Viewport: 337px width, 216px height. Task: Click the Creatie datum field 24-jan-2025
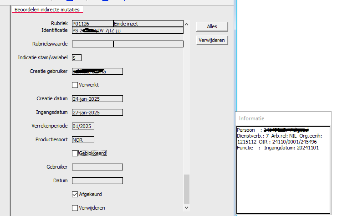coord(97,99)
